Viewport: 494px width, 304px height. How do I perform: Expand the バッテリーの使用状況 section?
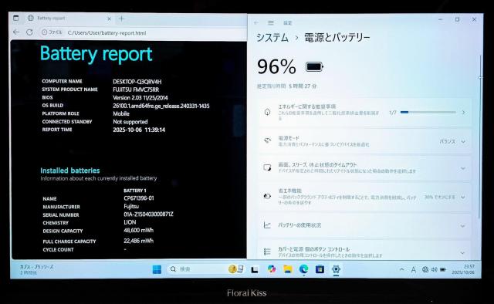pos(463,226)
